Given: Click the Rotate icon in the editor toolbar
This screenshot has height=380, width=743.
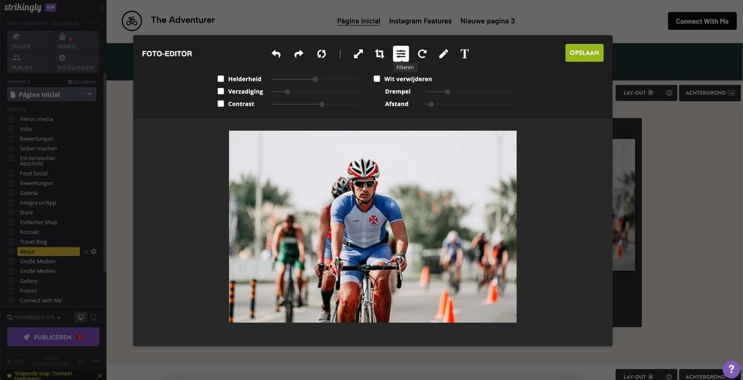Looking at the screenshot, I should (422, 53).
